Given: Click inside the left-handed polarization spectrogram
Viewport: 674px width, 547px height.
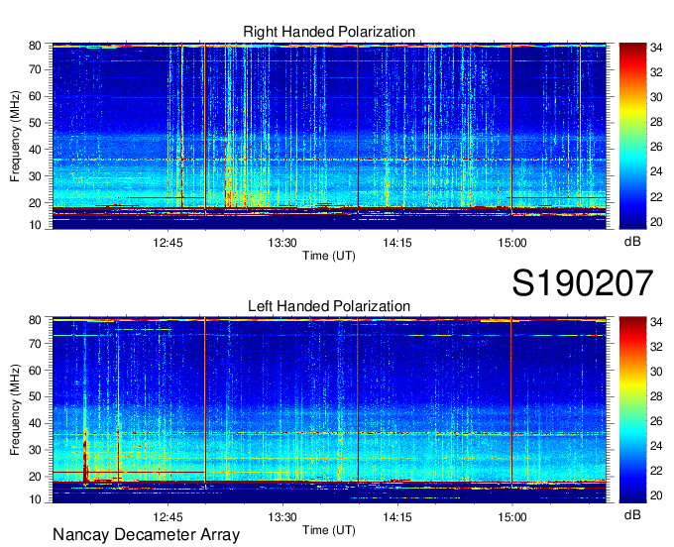Looking at the screenshot, I should tap(329, 410).
